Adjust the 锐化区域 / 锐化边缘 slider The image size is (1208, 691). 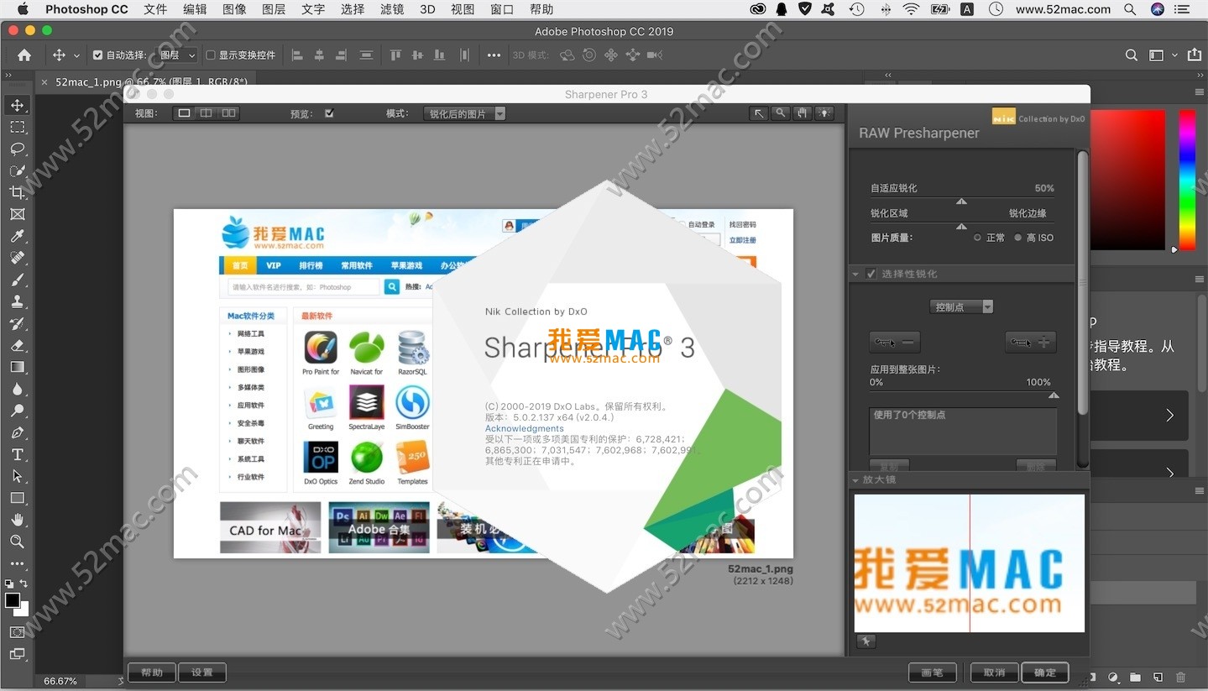click(x=962, y=227)
